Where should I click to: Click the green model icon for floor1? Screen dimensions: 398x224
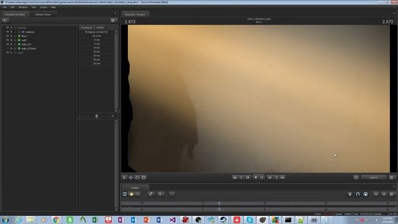tap(19, 36)
